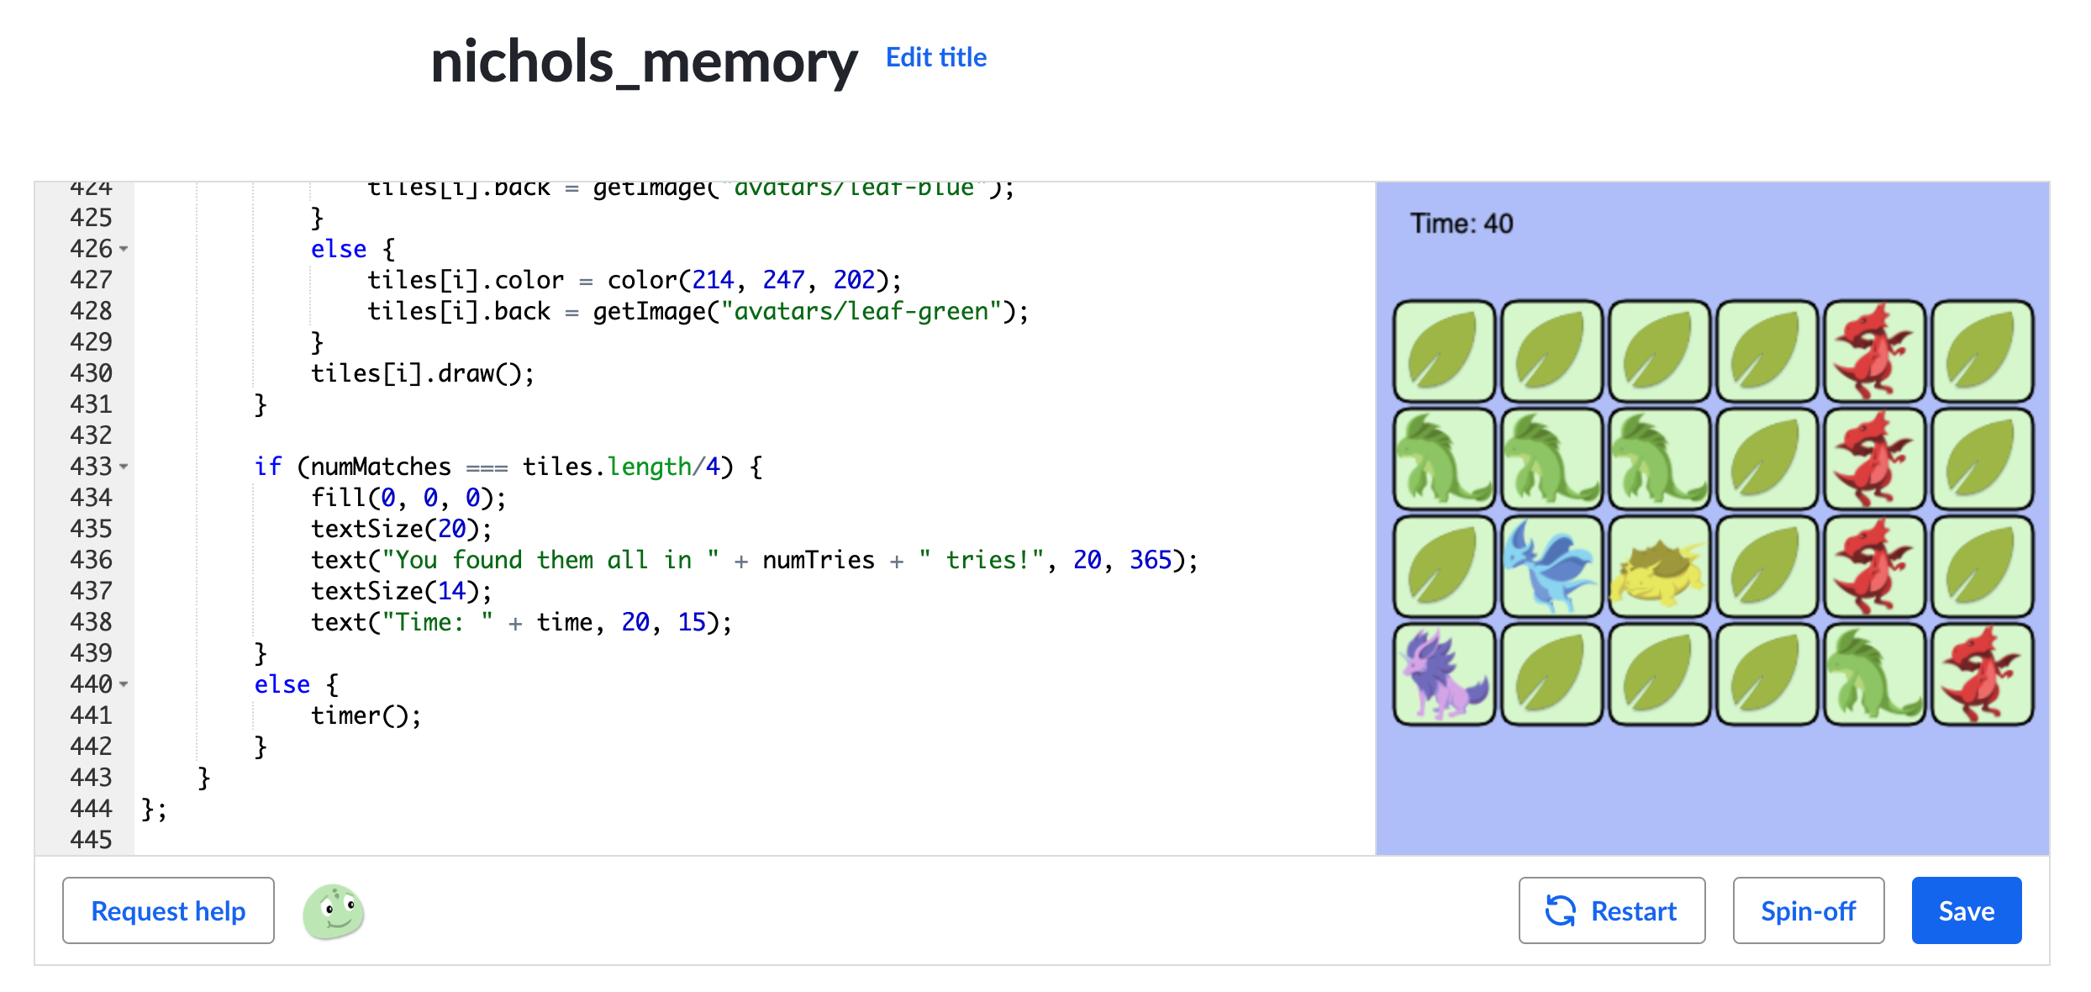Click the leaf tile below the purple creature's row start
The width and height of the screenshot is (2091, 992).
(x=1444, y=567)
